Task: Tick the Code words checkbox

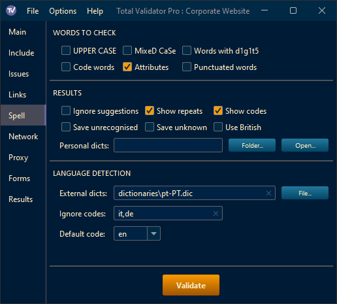Action: click(66, 67)
